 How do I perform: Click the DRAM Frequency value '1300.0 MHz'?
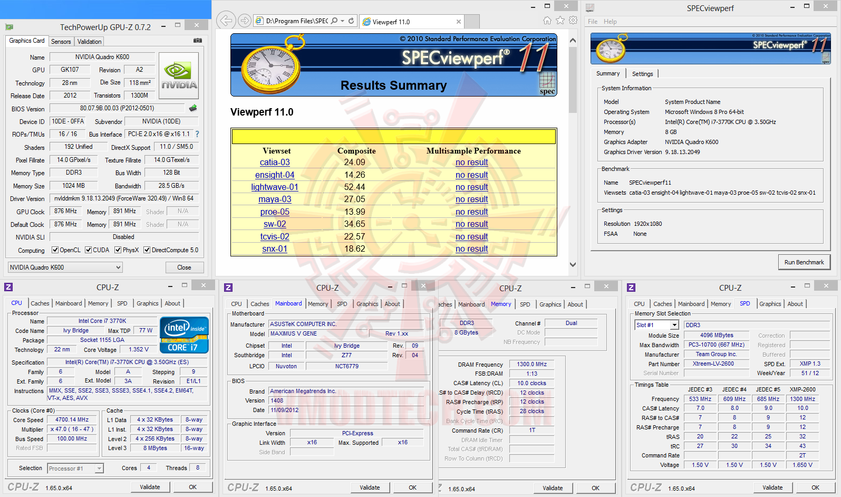tap(531, 365)
